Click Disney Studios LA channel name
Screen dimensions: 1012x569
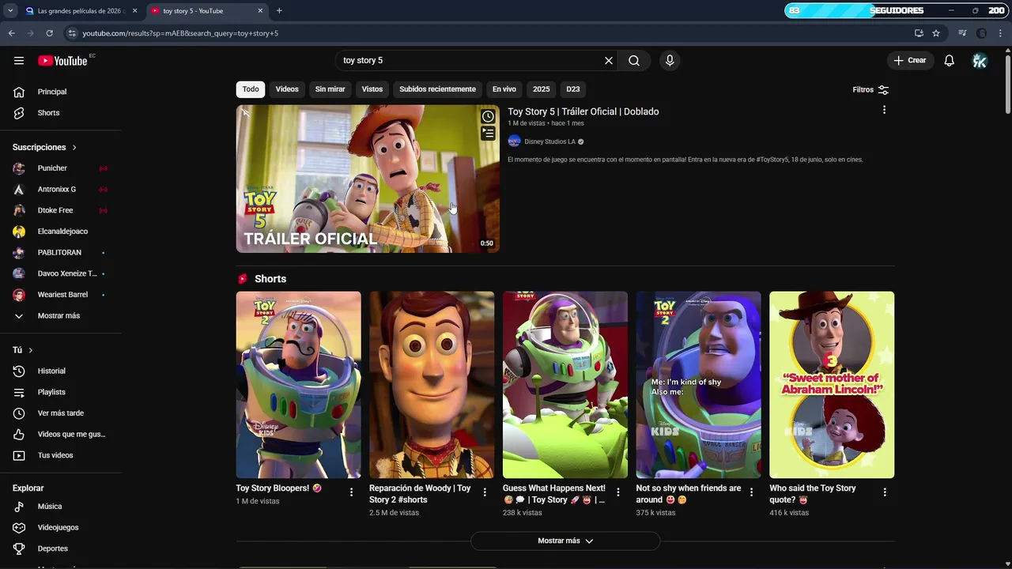pyautogui.click(x=549, y=142)
